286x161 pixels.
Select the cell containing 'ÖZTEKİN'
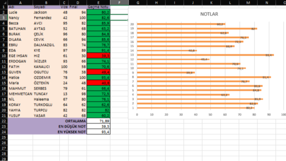point(46,83)
